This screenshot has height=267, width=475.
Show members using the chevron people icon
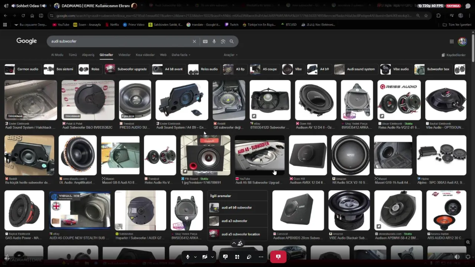[x=237, y=243]
